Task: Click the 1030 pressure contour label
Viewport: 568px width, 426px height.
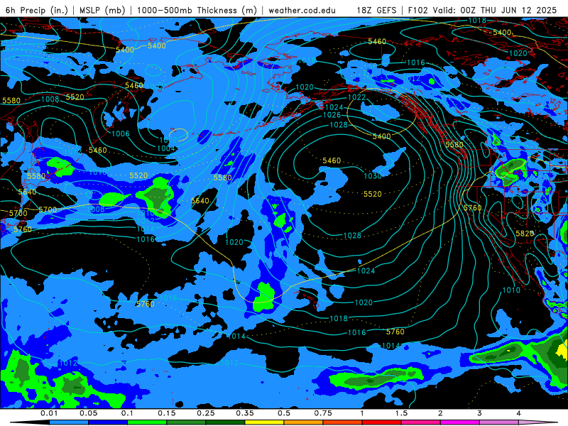Action: click(x=373, y=176)
